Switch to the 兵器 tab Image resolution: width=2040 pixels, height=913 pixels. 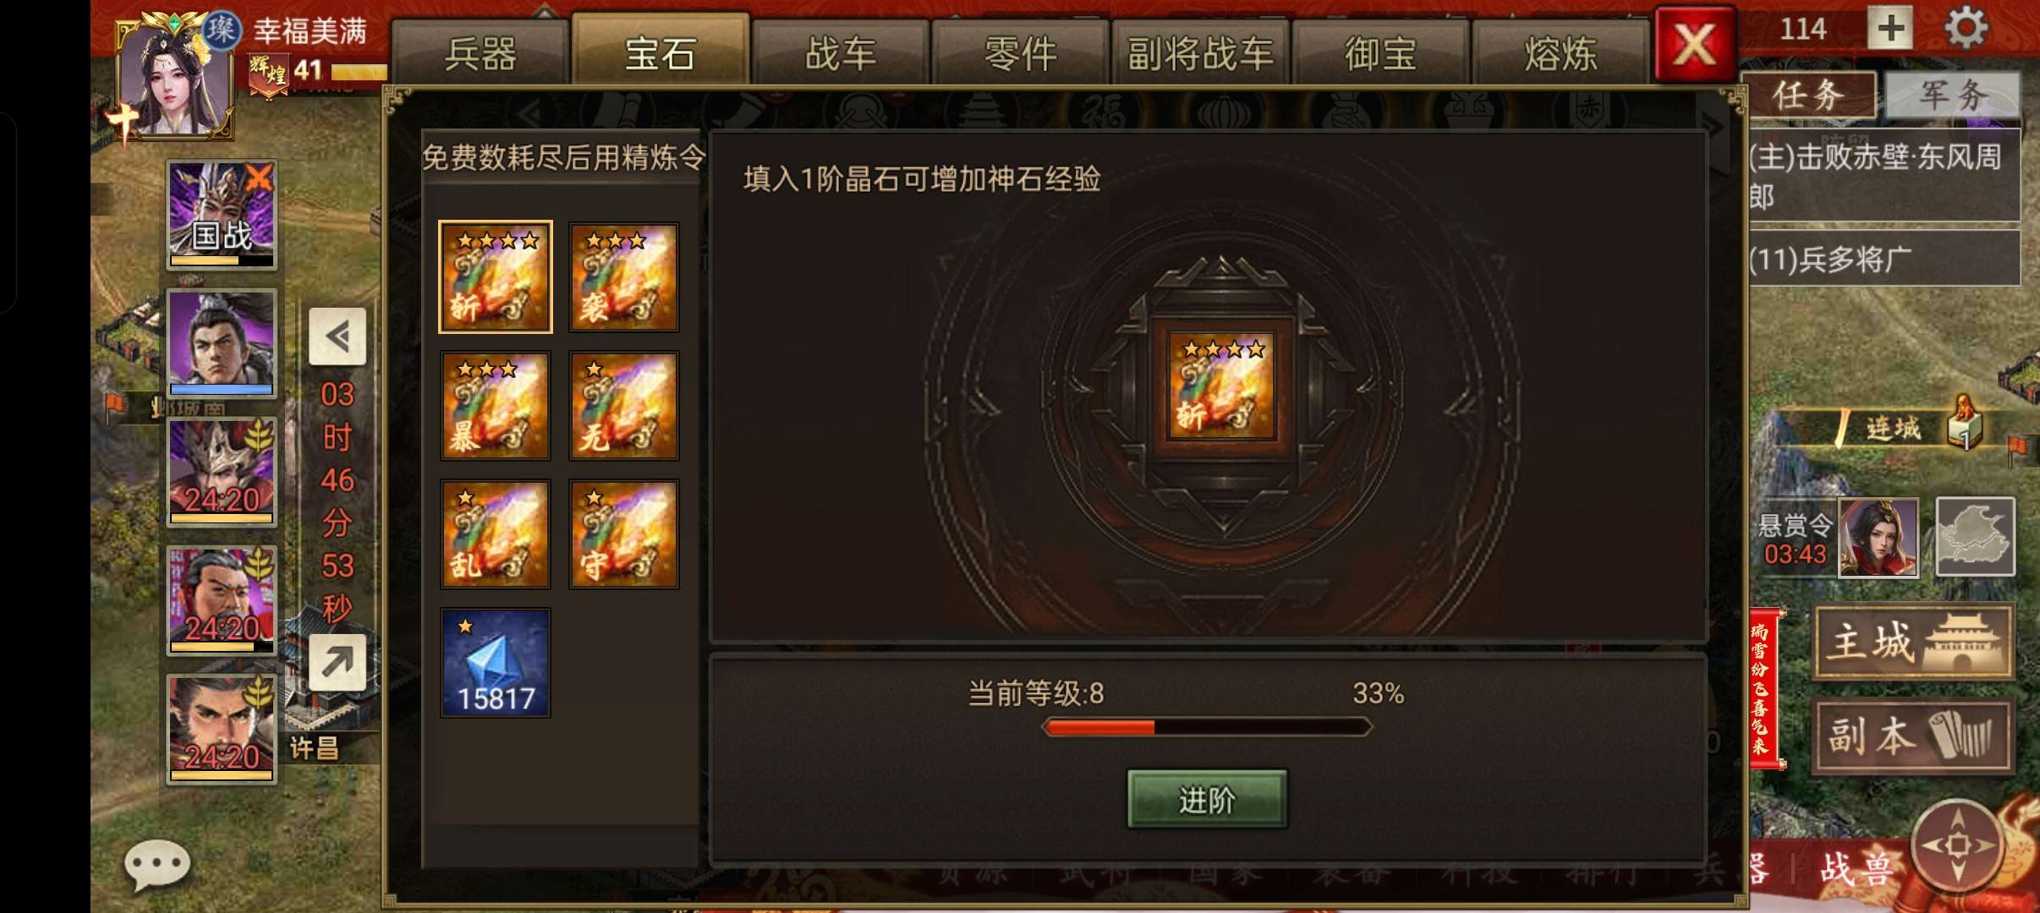(x=480, y=52)
